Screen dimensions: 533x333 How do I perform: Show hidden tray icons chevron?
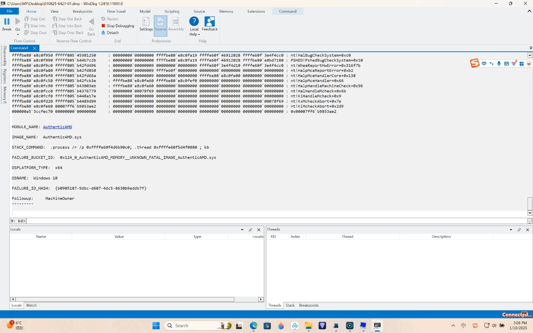(453, 326)
